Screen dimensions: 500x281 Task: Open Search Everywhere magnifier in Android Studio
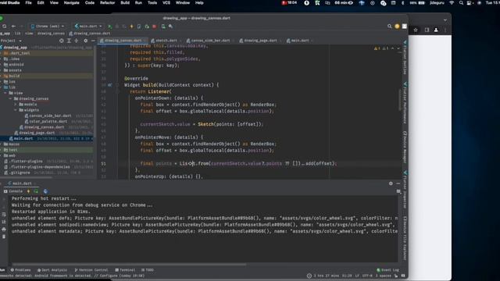[389, 27]
